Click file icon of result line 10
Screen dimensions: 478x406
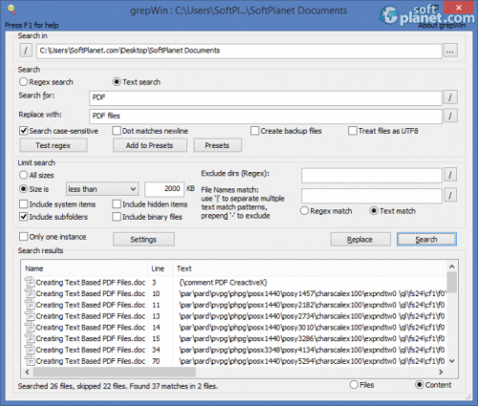tap(30, 293)
